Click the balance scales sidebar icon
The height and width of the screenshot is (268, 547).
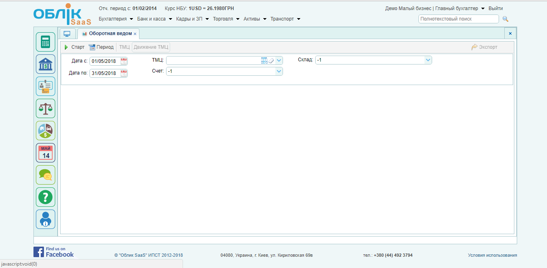tap(46, 108)
